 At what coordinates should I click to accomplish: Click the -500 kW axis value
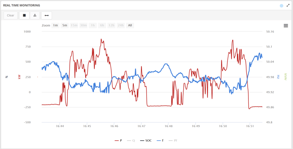27,122
